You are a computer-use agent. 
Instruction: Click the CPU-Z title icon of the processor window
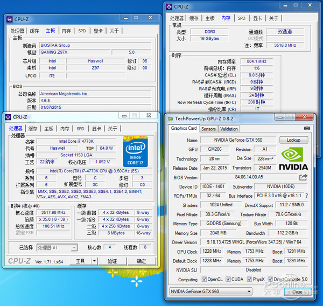click(8, 117)
